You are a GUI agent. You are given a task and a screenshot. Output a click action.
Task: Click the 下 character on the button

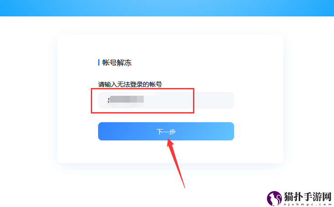pyautogui.click(x=160, y=132)
